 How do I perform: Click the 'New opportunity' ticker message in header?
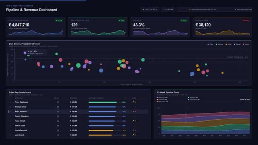(x=244, y=10)
